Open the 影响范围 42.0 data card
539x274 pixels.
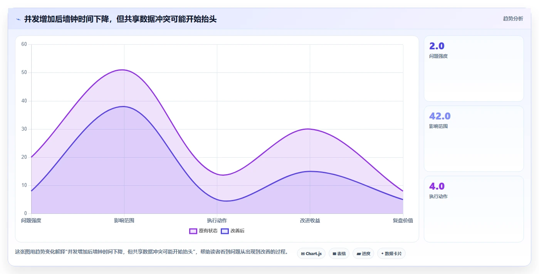pos(474,139)
